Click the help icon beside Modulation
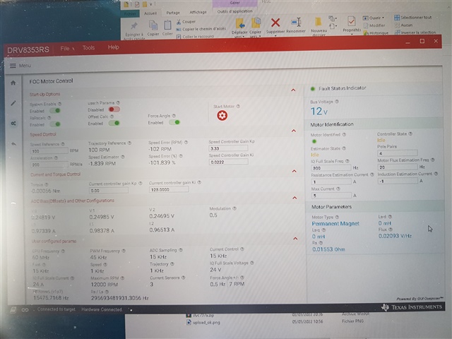 click(234, 208)
